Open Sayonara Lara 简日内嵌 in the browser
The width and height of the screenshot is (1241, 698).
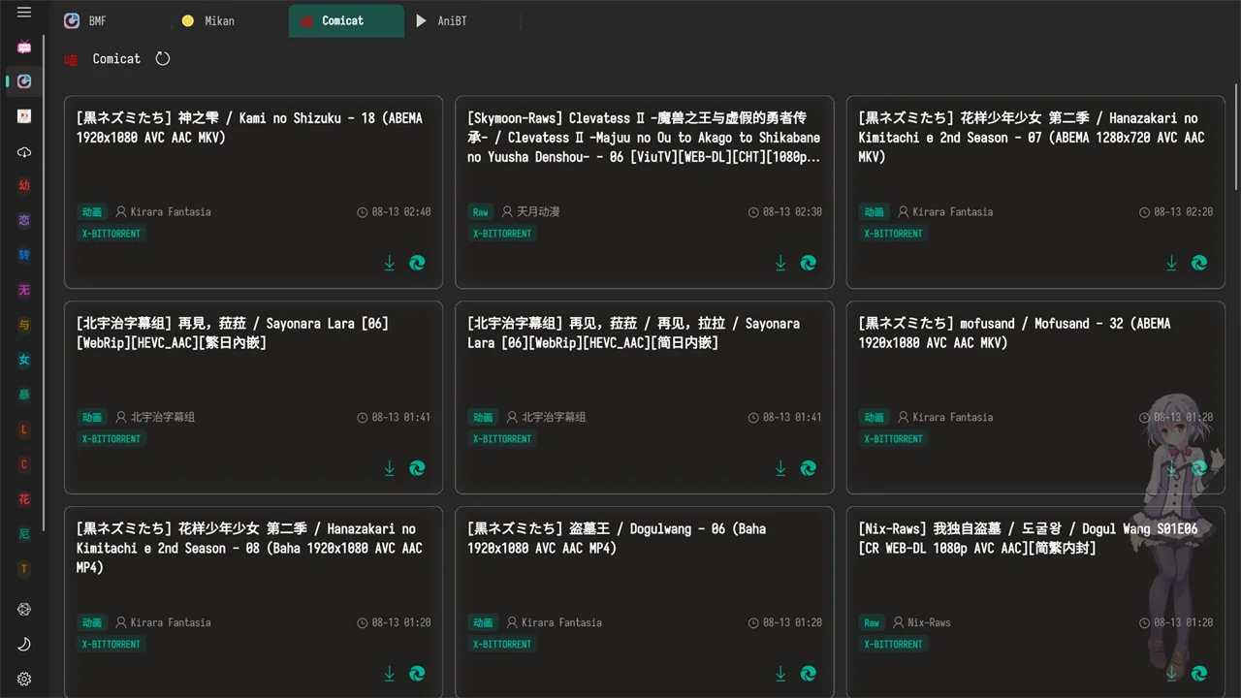click(x=809, y=468)
